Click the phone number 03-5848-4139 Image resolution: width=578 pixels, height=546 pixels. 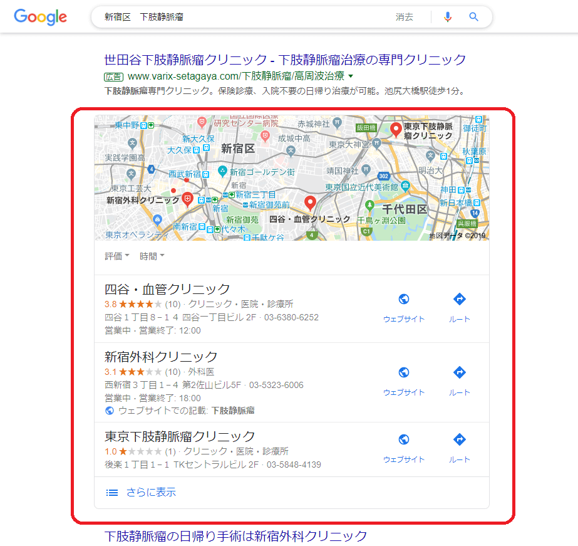click(x=294, y=465)
